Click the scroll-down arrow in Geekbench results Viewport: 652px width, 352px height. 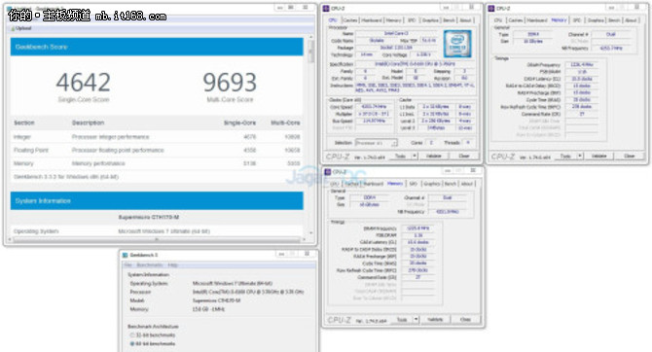click(x=311, y=233)
